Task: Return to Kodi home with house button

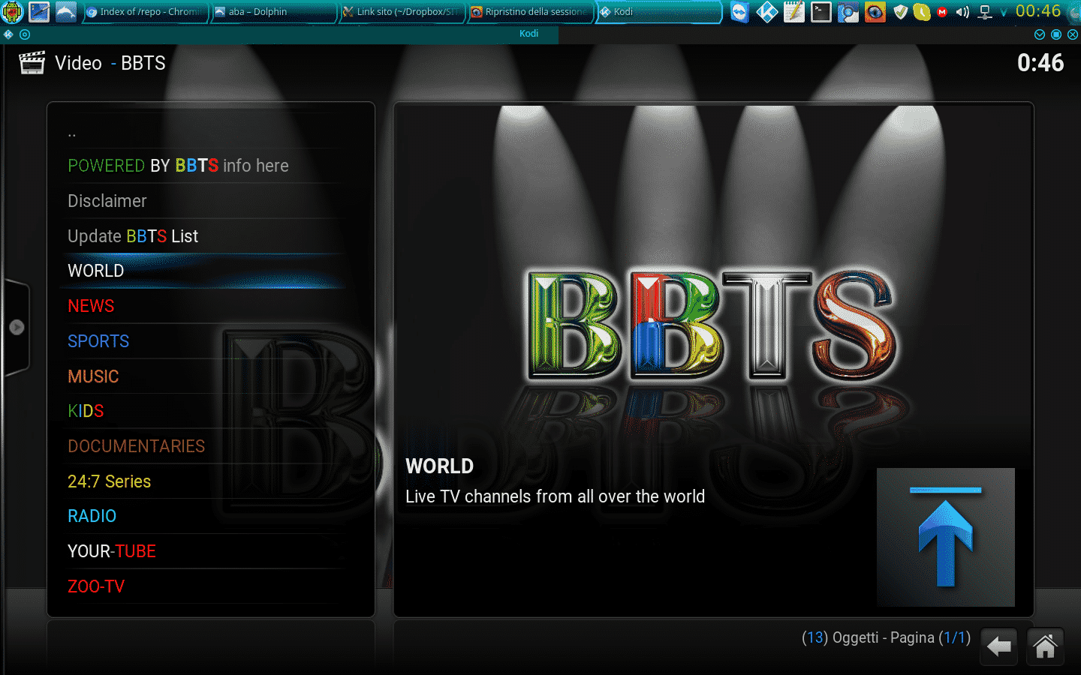Action: tap(1045, 646)
